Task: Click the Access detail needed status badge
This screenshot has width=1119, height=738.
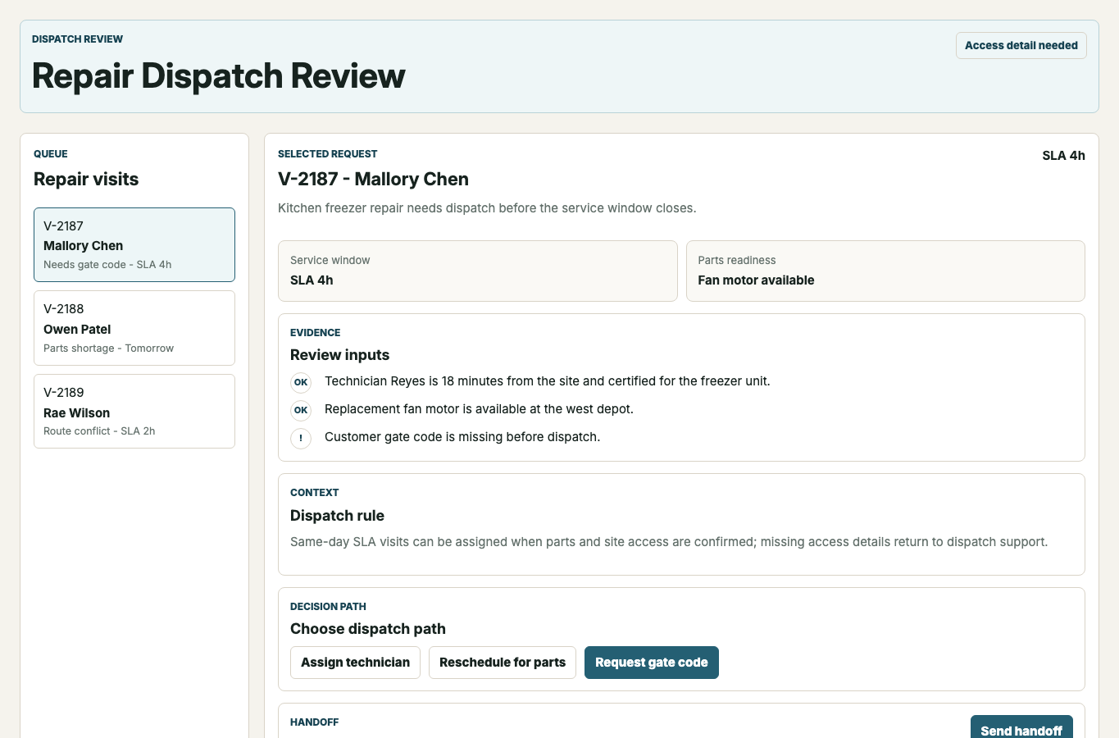Action: tap(1021, 46)
